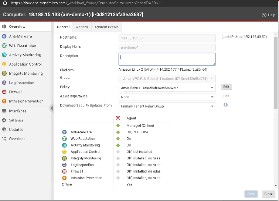Screen dimensions: 279x201
Task: Click the Anti-Malware sidebar icon
Action: point(4,36)
